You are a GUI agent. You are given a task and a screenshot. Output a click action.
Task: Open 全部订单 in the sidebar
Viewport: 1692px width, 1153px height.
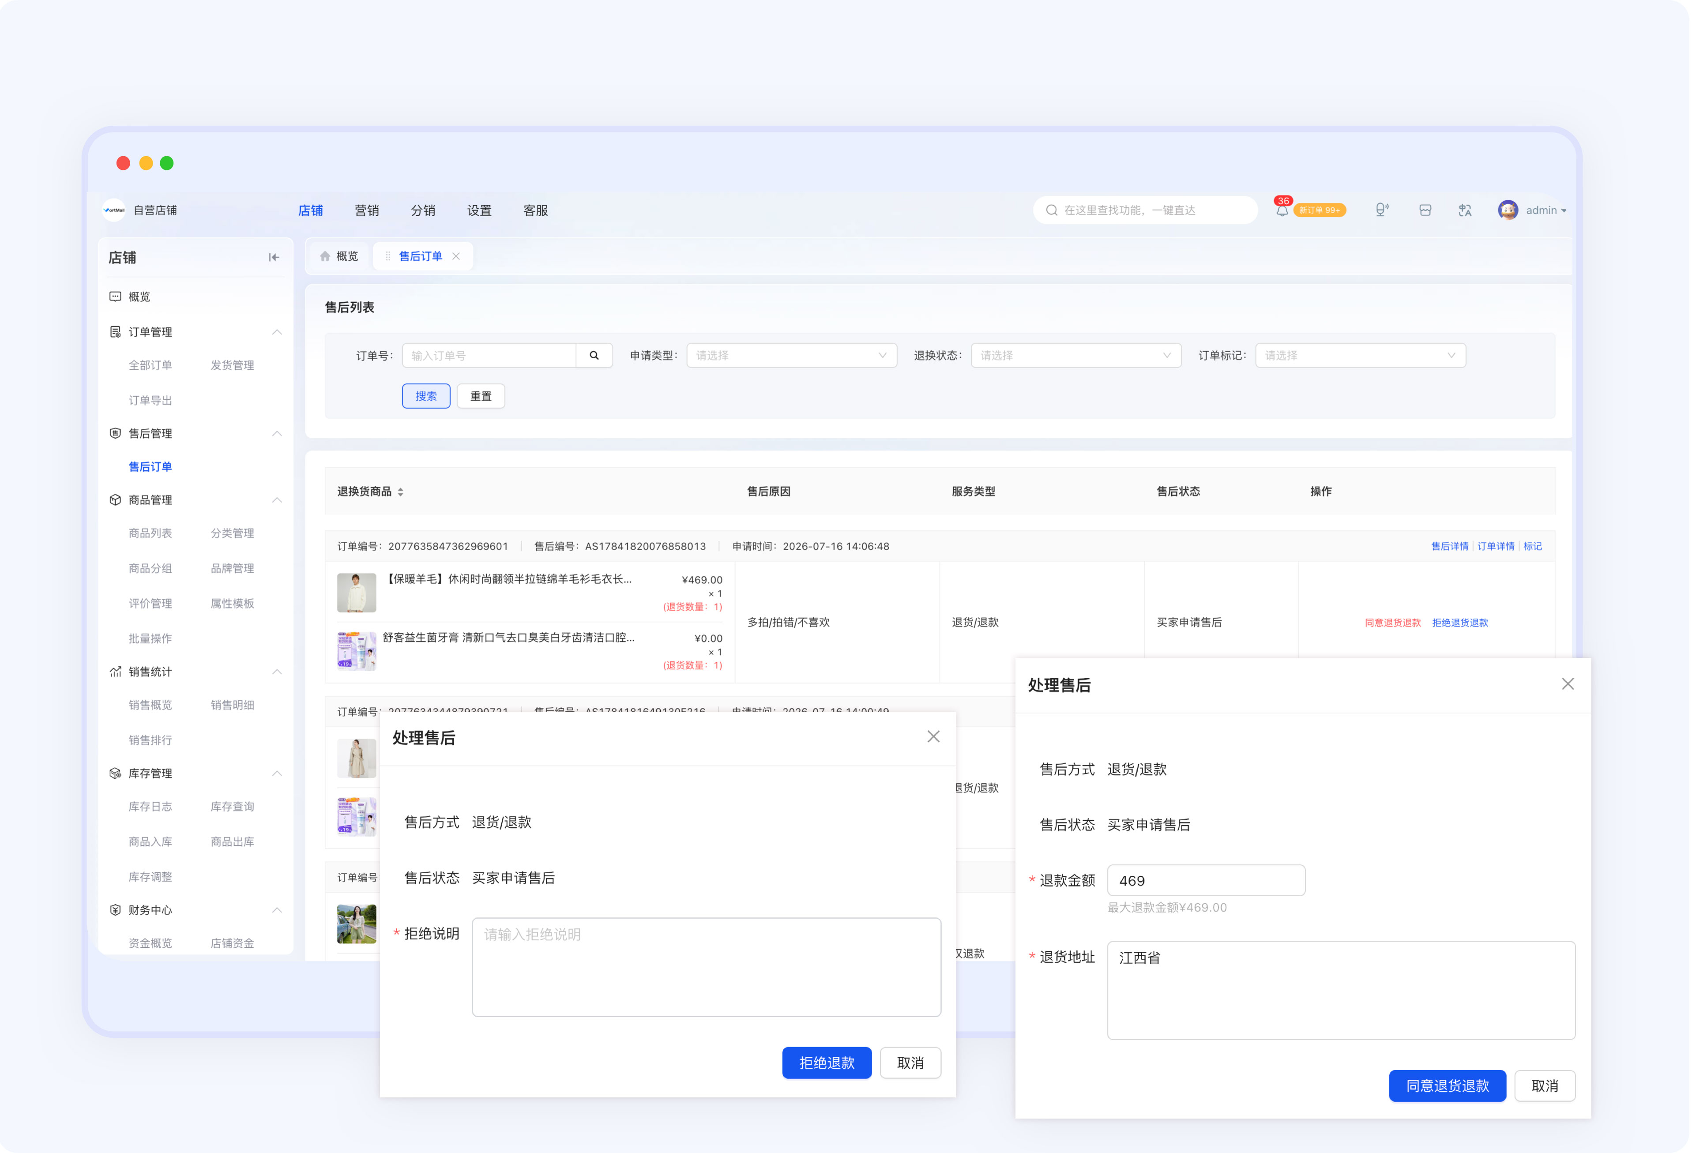click(x=150, y=365)
